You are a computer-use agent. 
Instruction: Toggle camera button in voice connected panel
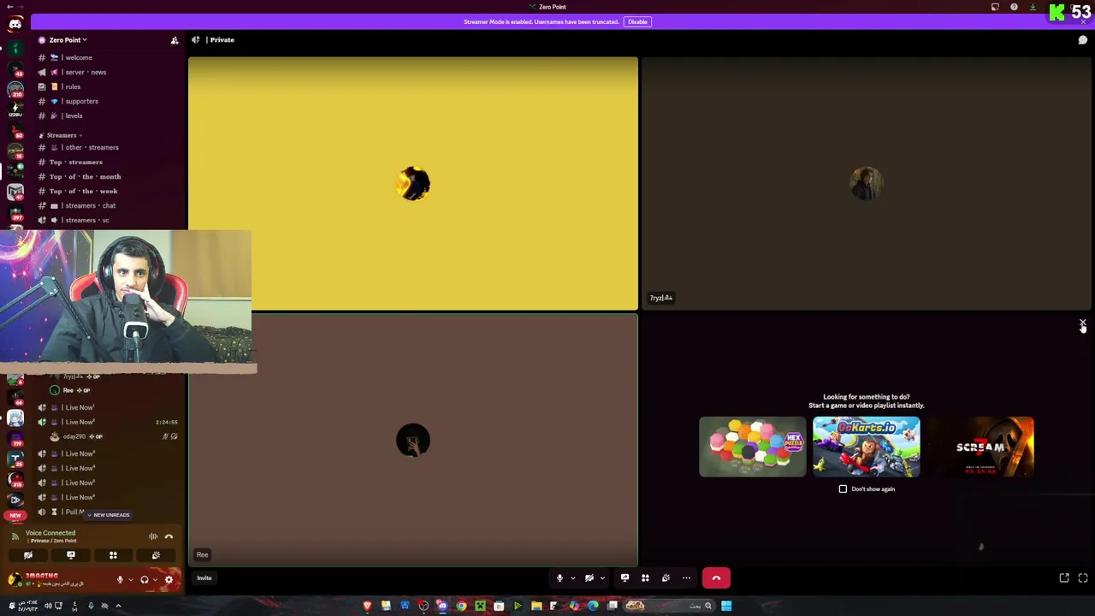click(28, 556)
